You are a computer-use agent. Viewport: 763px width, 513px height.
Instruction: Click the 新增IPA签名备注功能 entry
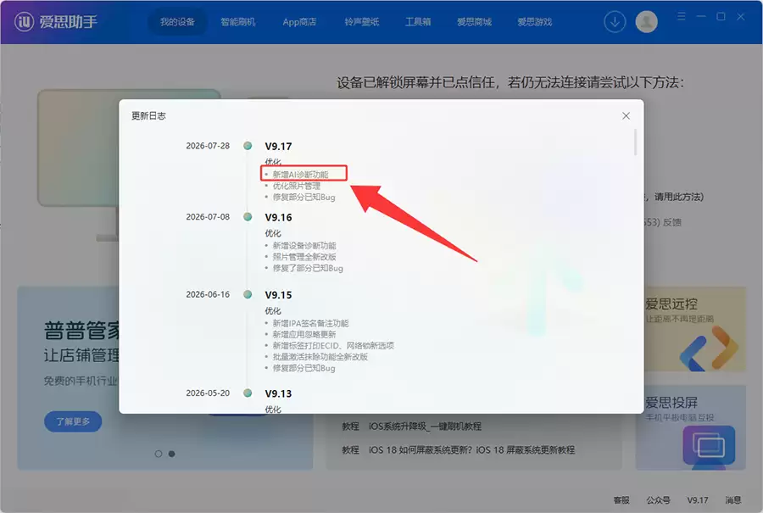[x=310, y=323]
